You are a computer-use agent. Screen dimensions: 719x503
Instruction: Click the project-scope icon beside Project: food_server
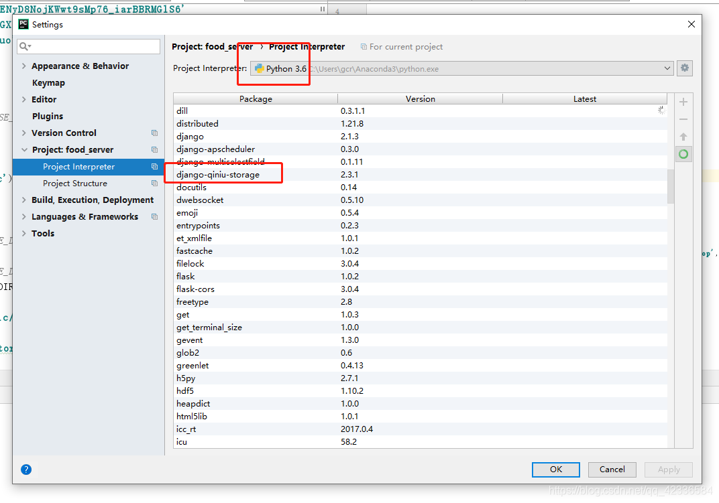click(x=154, y=150)
